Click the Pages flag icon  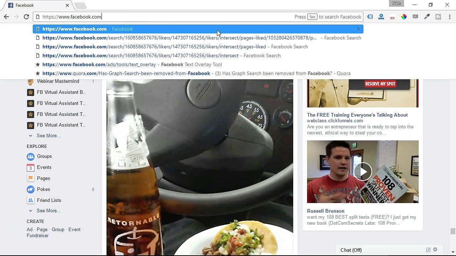[x=31, y=178]
